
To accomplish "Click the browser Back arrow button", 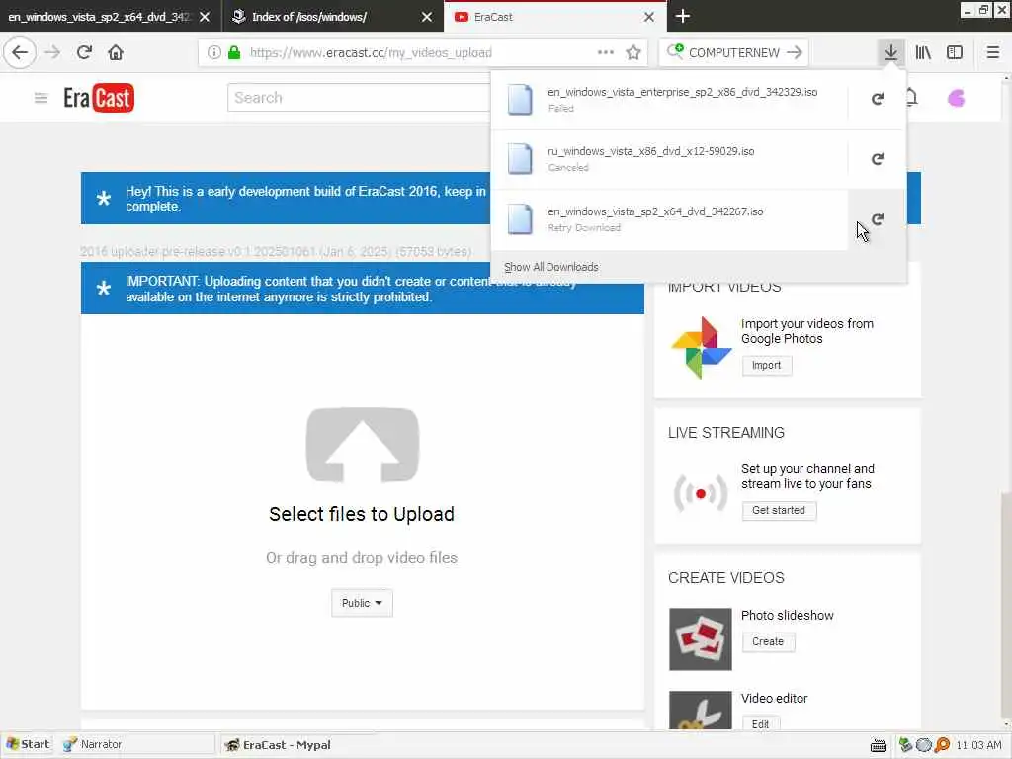I will coord(20,52).
